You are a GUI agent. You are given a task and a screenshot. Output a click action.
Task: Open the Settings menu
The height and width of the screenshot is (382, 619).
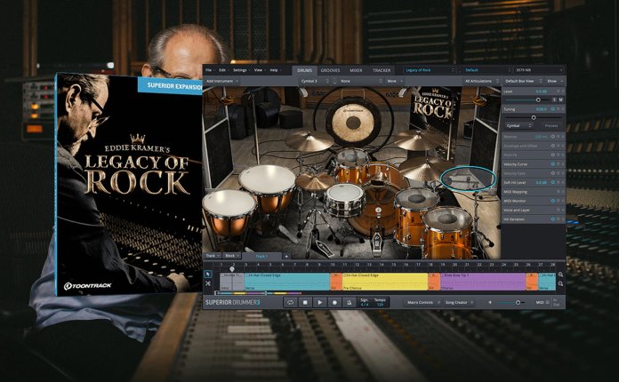pyautogui.click(x=240, y=70)
